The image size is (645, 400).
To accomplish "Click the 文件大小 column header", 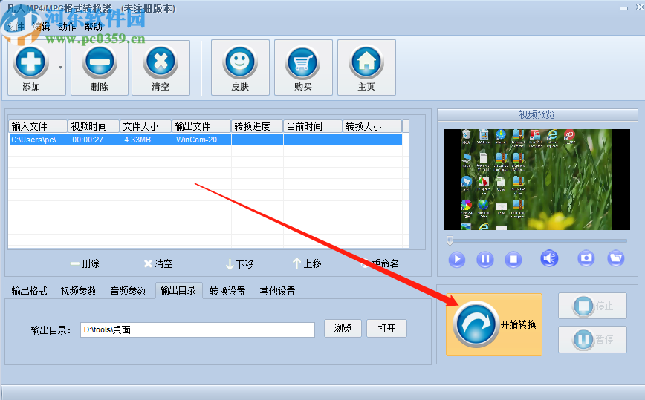I will click(146, 126).
